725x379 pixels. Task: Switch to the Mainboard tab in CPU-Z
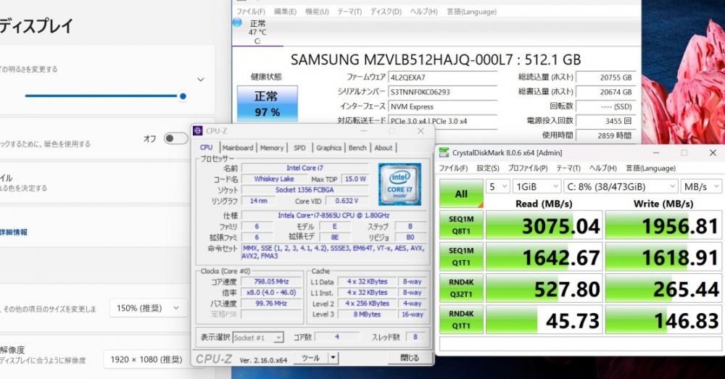tap(238, 148)
